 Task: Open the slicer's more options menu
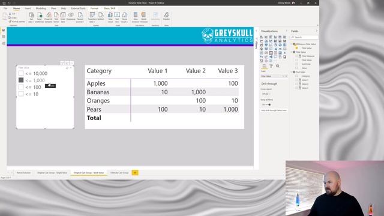pos(72,63)
